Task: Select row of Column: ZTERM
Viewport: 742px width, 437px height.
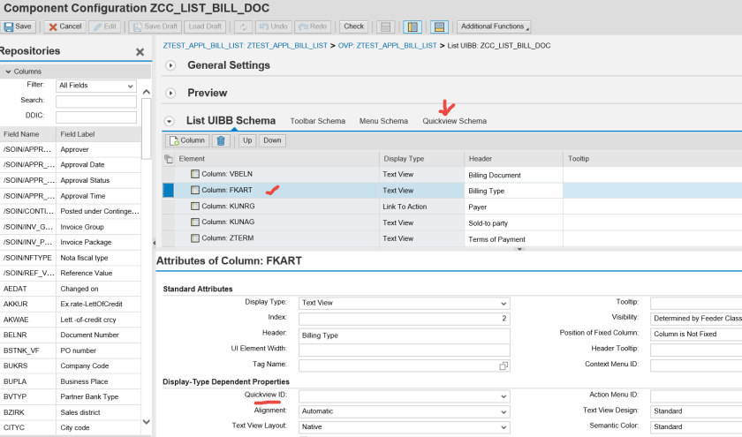Action: point(168,238)
